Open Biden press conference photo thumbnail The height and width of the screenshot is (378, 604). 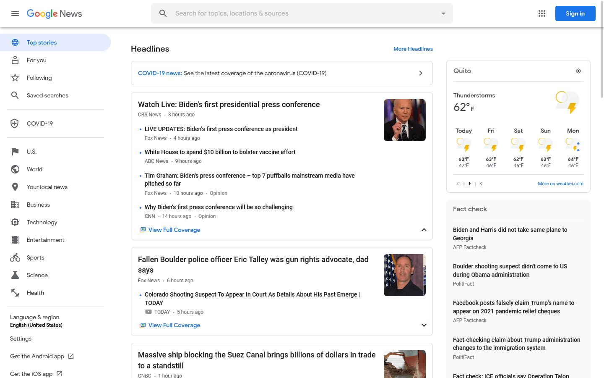405,120
